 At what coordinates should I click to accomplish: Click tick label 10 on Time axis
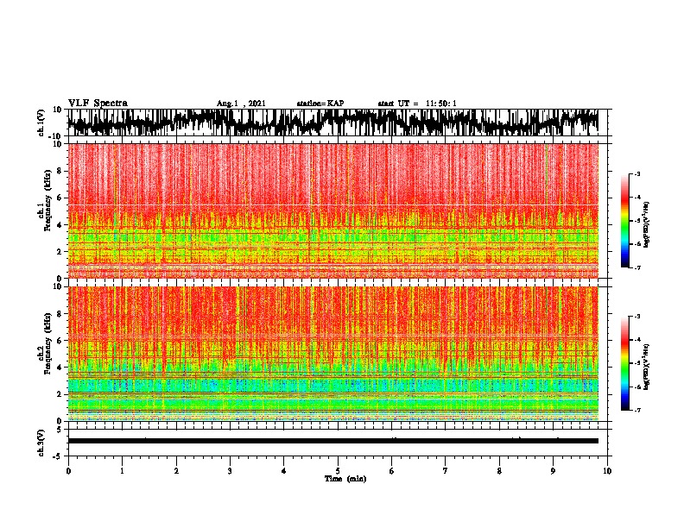[x=607, y=471]
